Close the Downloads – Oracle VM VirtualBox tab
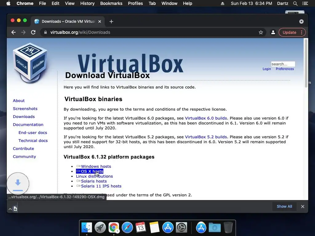315x236 pixels. [x=100, y=22]
